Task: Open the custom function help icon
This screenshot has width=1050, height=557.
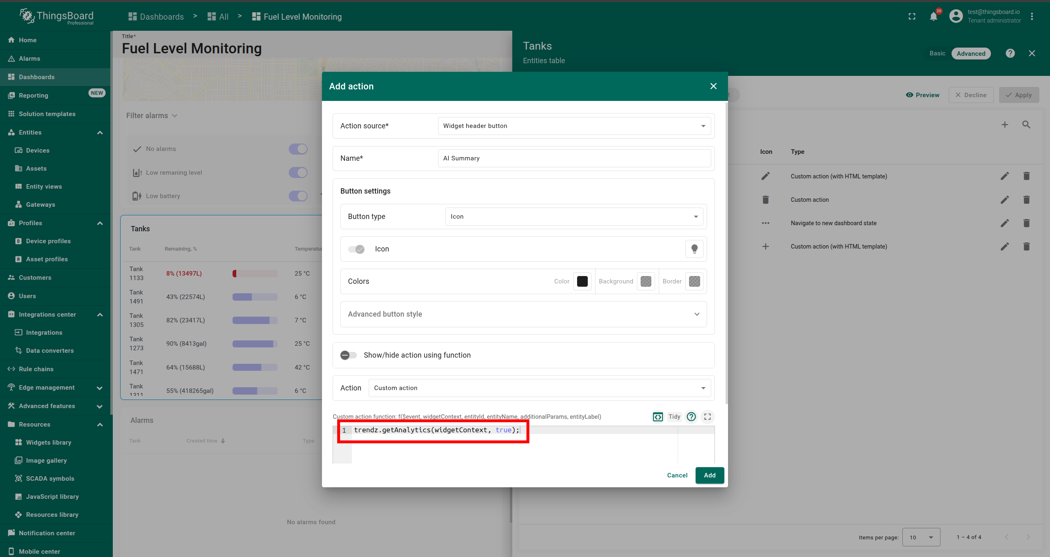Action: (691, 417)
